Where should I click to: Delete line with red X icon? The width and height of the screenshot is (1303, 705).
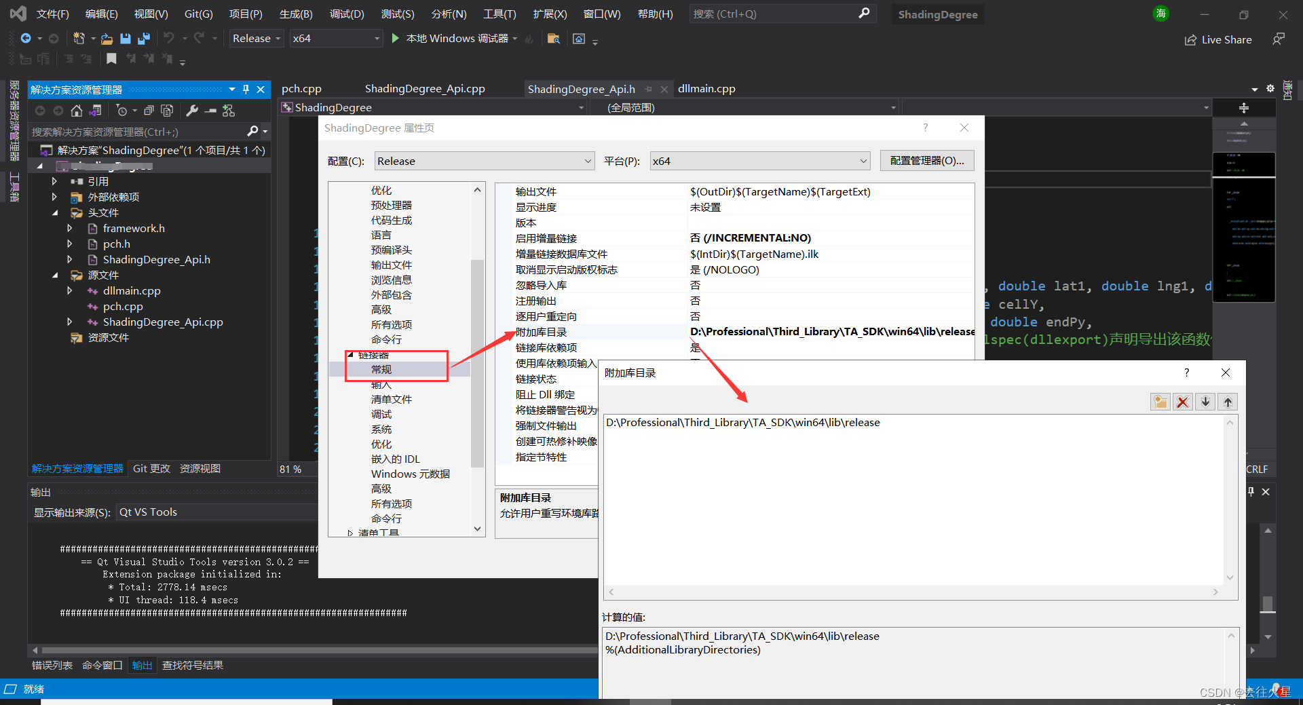(1183, 402)
